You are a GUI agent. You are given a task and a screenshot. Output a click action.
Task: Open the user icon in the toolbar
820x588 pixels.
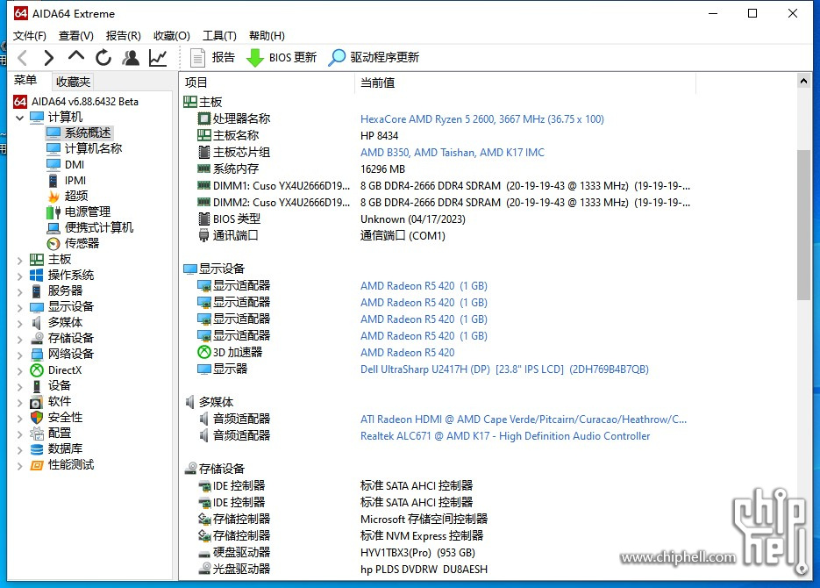[x=131, y=58]
